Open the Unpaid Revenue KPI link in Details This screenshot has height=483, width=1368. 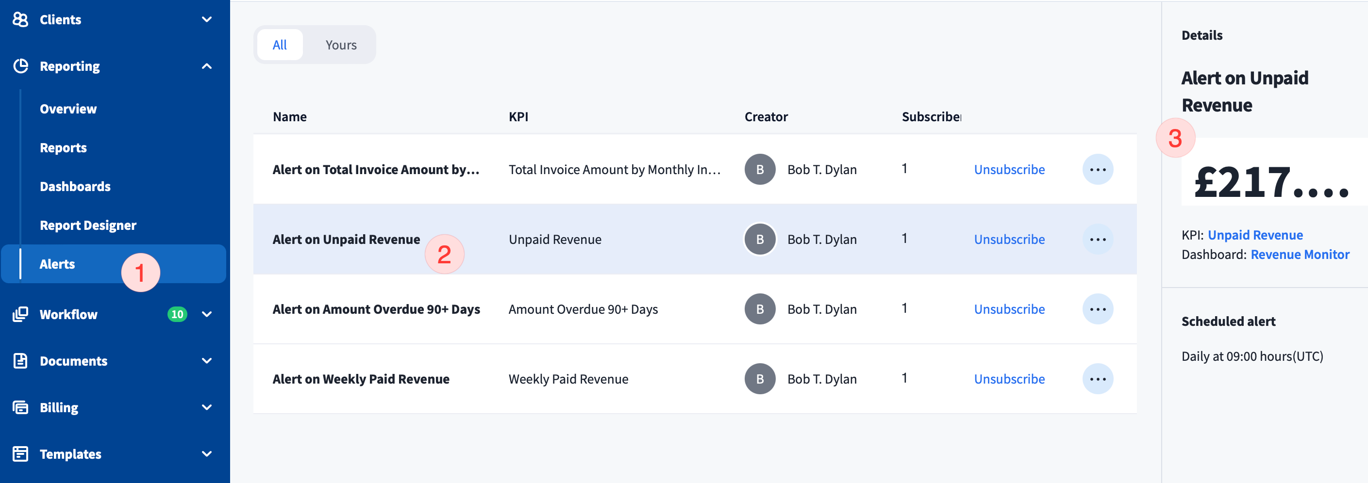(1255, 235)
